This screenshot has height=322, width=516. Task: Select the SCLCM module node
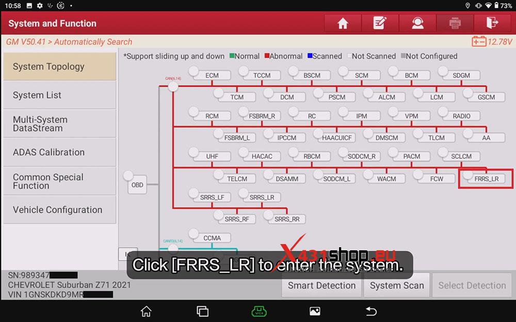[461, 156]
